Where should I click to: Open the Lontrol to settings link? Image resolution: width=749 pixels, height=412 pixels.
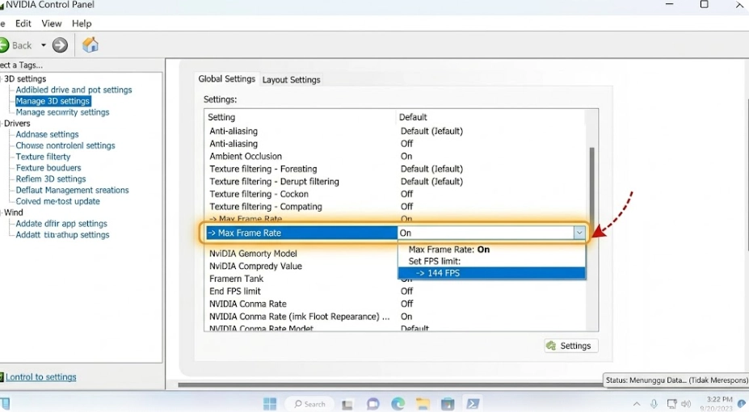[40, 376]
